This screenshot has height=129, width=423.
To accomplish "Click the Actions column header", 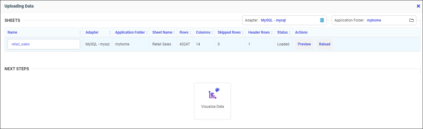I will 301,32.
